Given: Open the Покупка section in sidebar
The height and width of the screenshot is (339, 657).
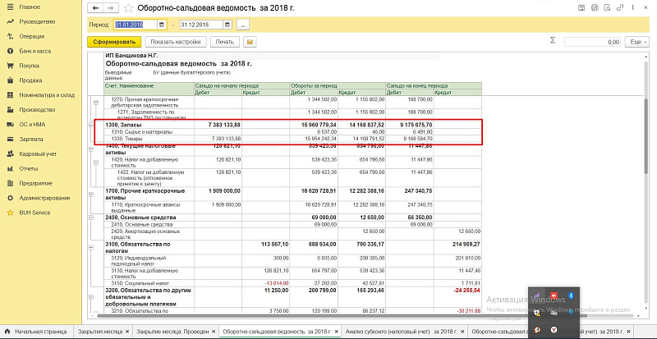Looking at the screenshot, I should point(30,66).
